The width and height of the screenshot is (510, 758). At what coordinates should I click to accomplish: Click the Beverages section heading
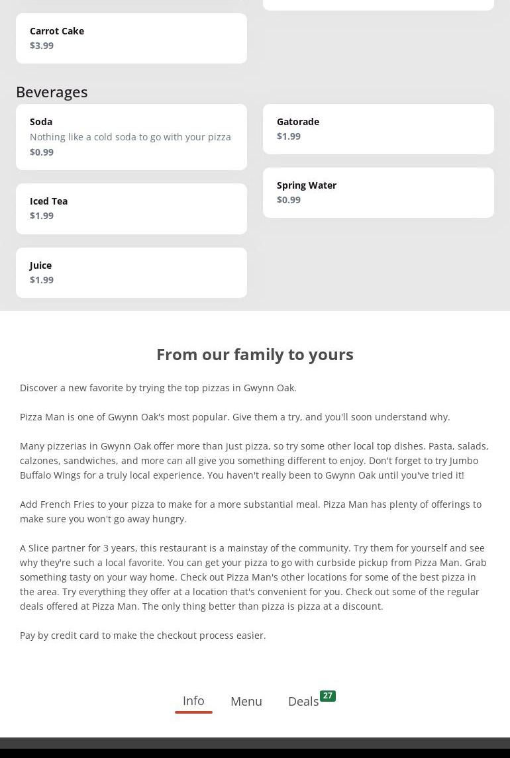(x=52, y=91)
